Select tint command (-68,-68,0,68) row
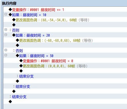The width and height of the screenshot is (127, 109). (65, 40)
